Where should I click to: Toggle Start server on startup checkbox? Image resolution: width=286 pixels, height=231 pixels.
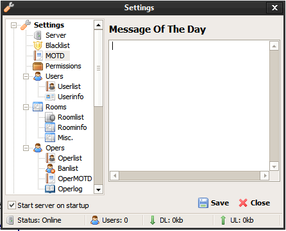[12, 205]
